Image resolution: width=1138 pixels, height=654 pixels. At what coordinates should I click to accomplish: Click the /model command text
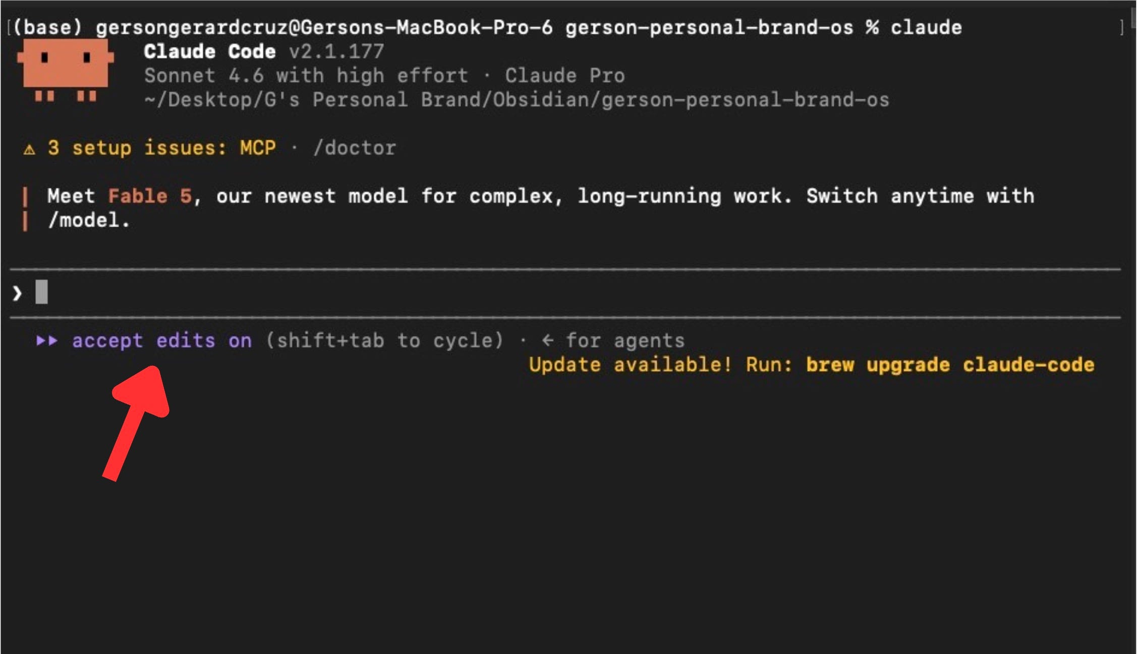click(x=89, y=221)
